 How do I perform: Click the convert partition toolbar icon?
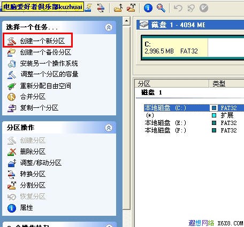click(x=101, y=8)
